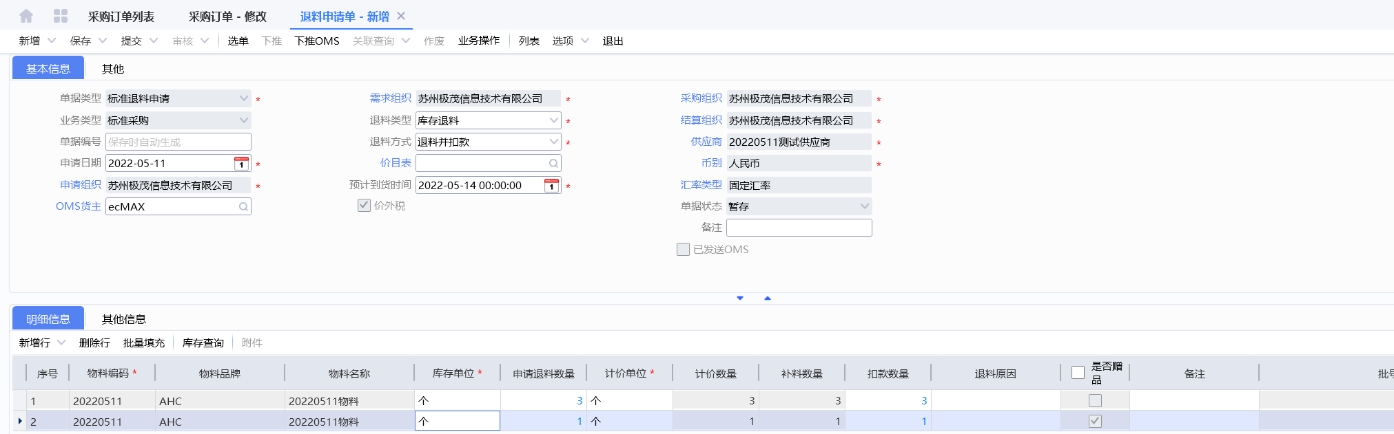Check 是否赠品 for row 1
This screenshot has height=434, width=1394.
point(1095,401)
